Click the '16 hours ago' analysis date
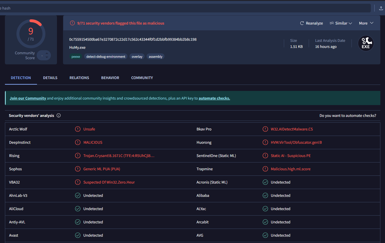 [326, 46]
